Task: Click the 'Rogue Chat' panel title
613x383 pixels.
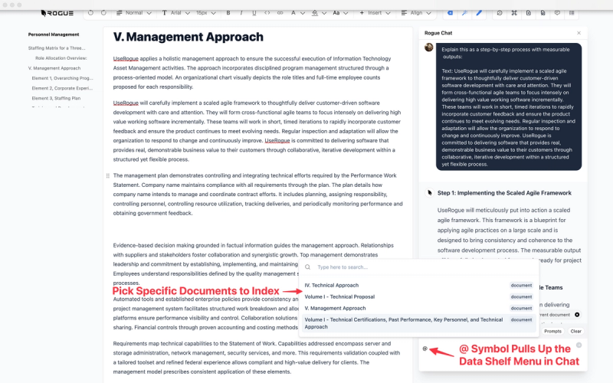Action: click(438, 33)
